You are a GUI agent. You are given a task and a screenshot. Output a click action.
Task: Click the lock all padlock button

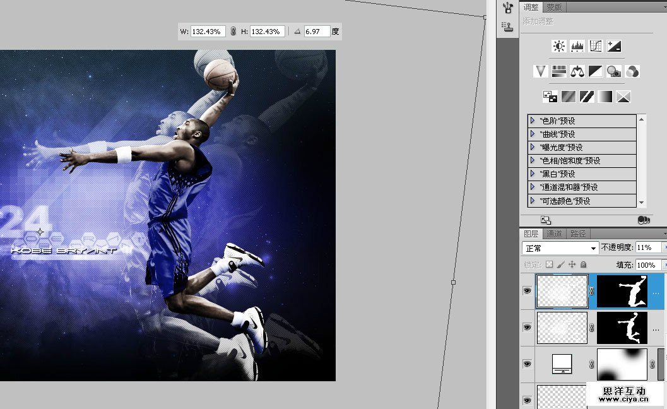pyautogui.click(x=583, y=265)
